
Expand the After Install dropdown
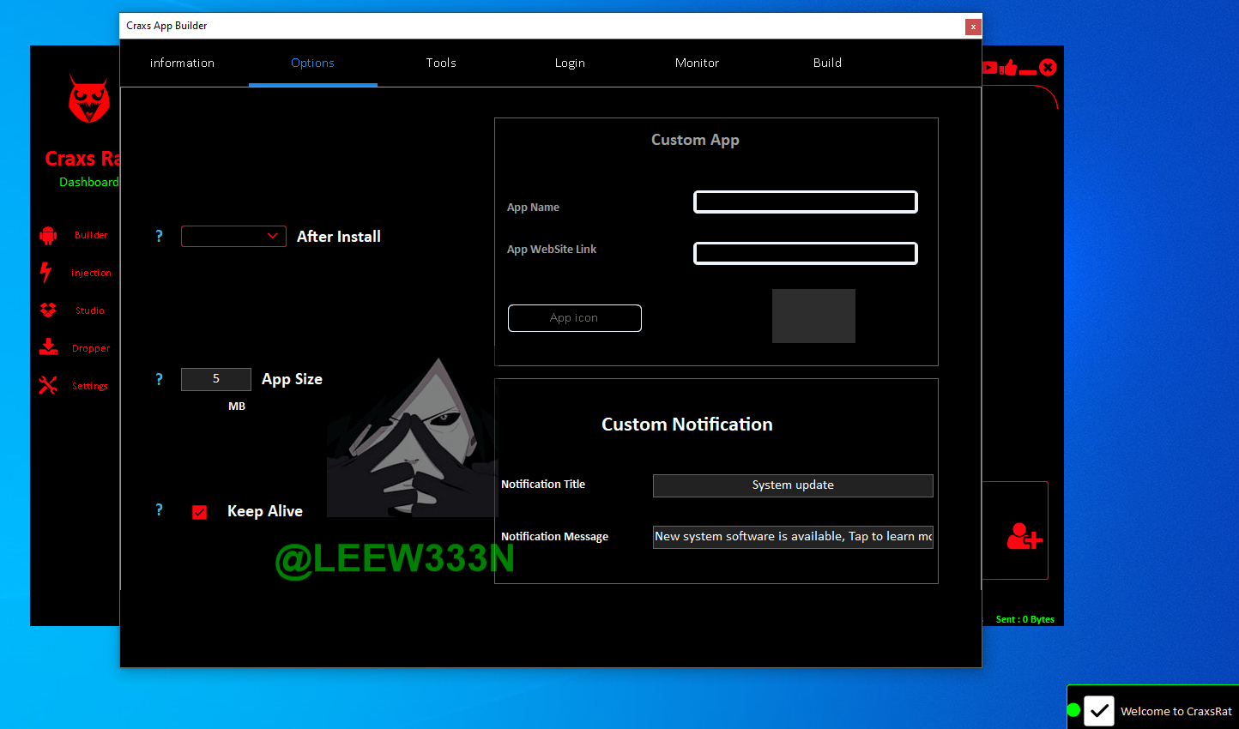tap(233, 236)
